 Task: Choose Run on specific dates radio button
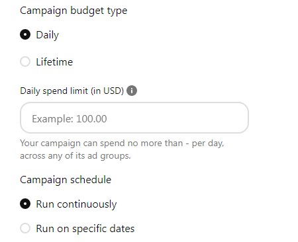pos(25,228)
